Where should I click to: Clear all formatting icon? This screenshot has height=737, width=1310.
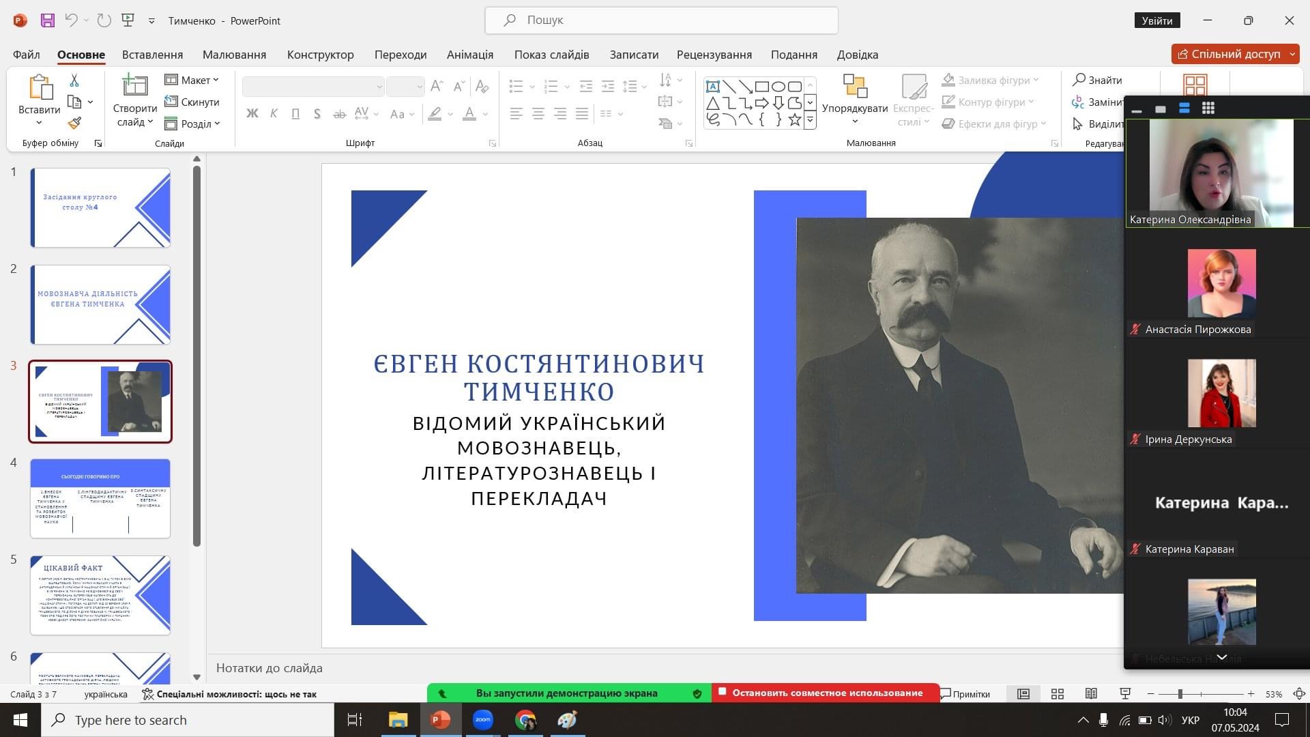coord(482,86)
